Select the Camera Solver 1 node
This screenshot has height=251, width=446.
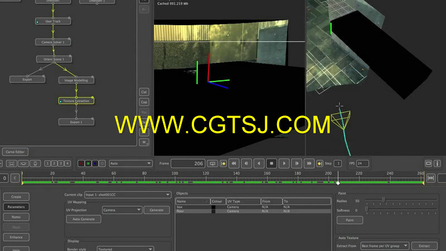point(53,42)
